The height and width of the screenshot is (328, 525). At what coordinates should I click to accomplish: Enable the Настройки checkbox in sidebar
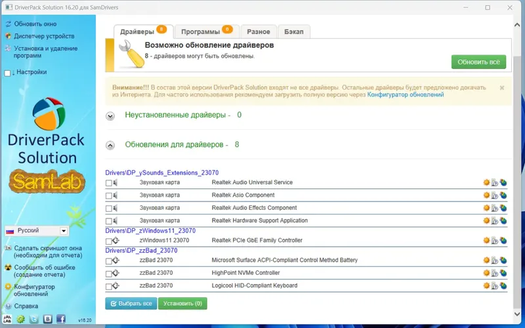[x=7, y=73]
